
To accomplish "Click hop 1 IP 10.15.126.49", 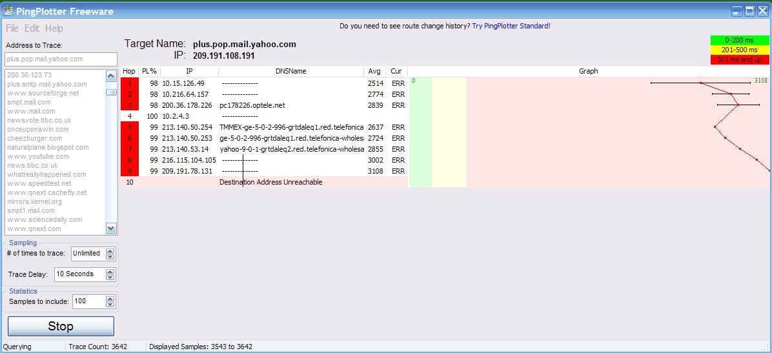I will [x=183, y=83].
